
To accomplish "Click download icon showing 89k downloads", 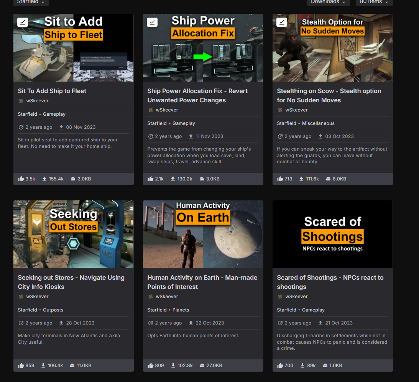I will pyautogui.click(x=302, y=366).
